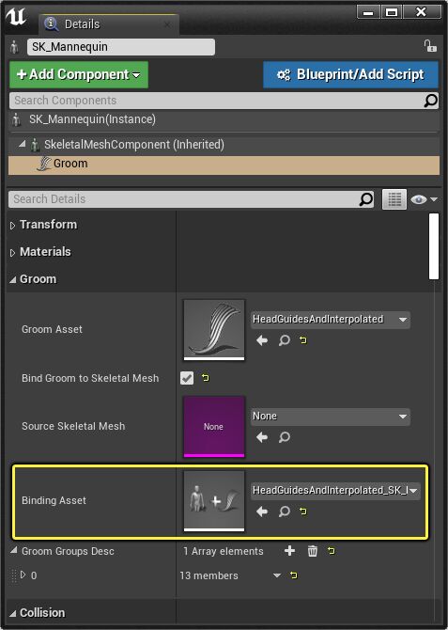
Task: Reset Groom Asset to default
Action: click(x=303, y=340)
